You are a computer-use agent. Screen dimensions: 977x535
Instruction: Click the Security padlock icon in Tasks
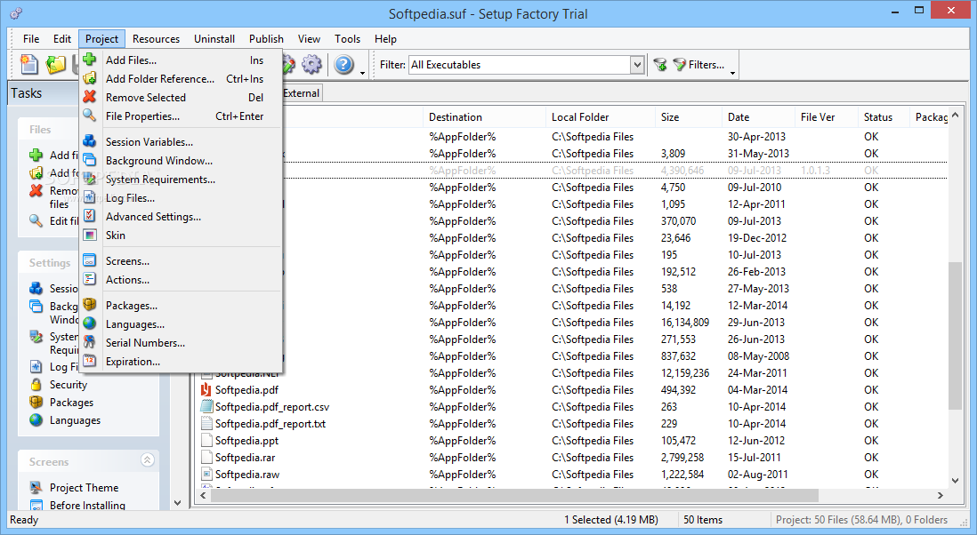pos(36,385)
